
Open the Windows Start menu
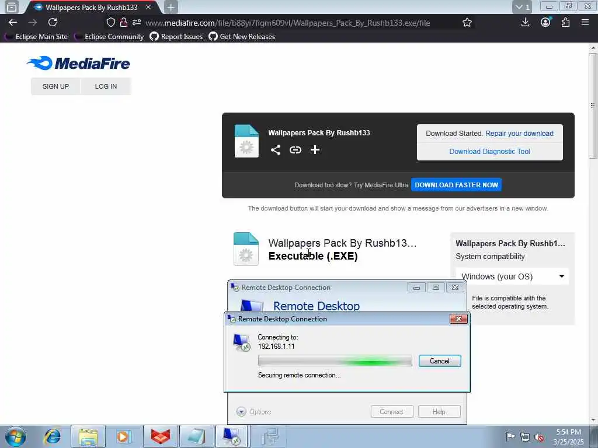[16, 436]
